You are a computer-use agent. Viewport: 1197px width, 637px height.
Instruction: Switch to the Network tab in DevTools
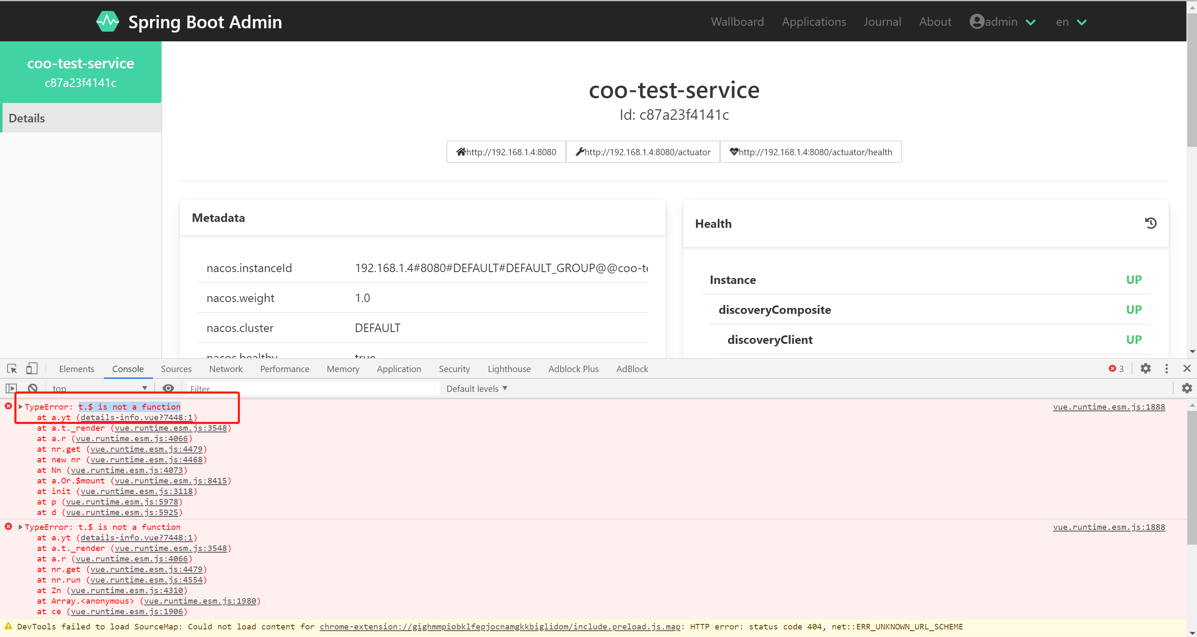click(x=226, y=368)
